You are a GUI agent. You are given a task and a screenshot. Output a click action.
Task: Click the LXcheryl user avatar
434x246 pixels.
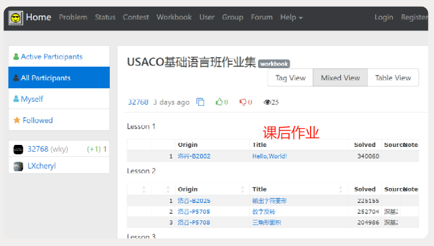(18, 166)
